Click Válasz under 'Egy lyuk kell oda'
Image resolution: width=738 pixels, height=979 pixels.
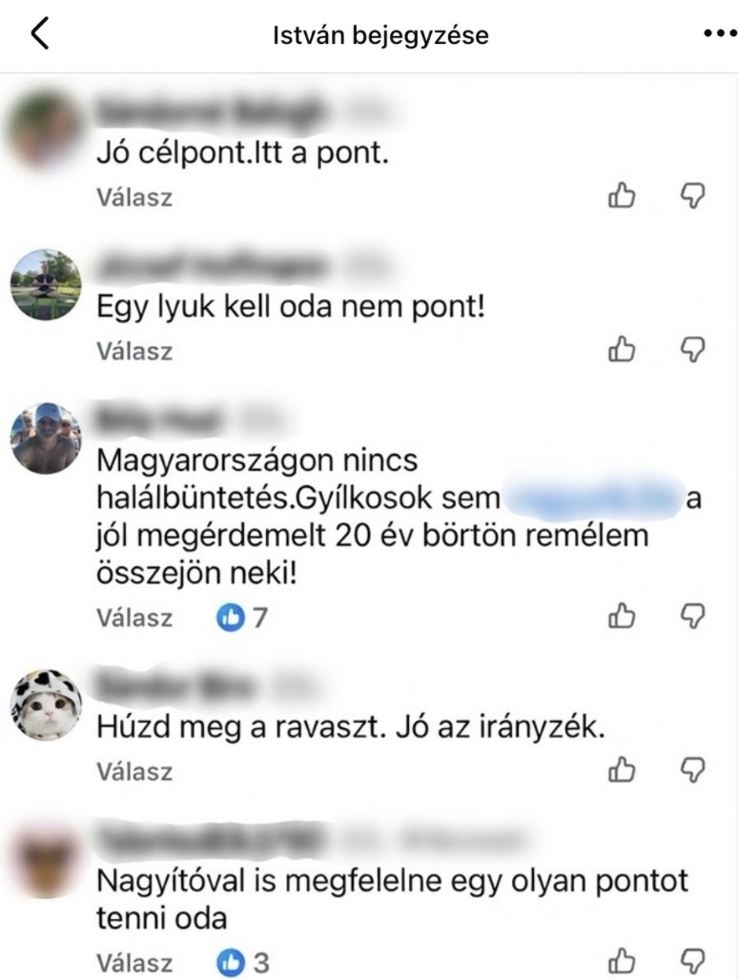point(134,351)
